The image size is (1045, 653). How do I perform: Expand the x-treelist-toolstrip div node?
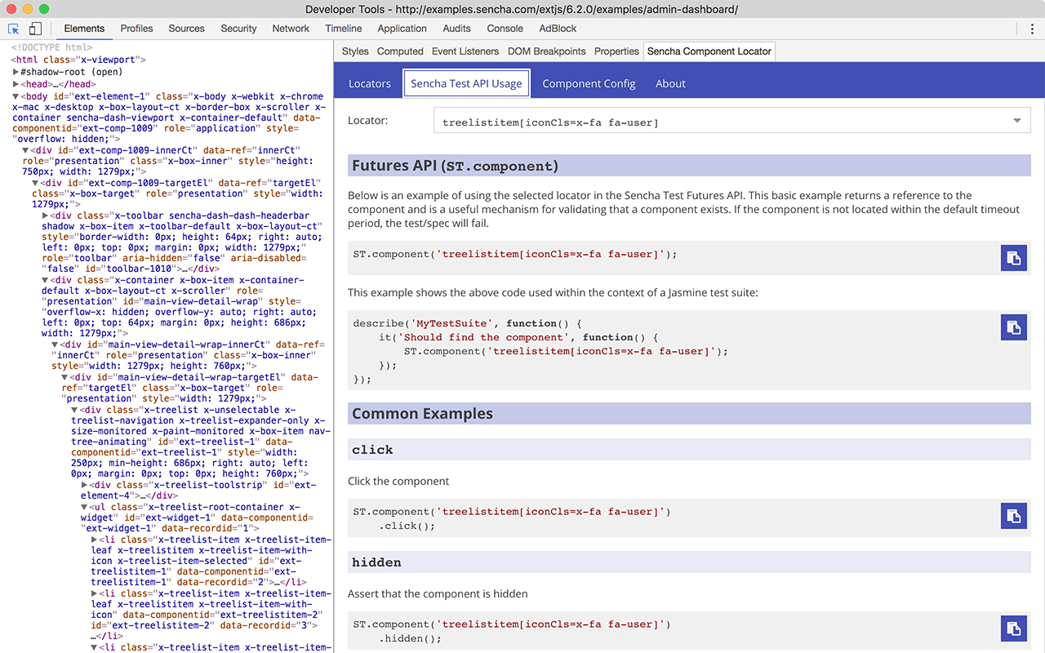85,485
